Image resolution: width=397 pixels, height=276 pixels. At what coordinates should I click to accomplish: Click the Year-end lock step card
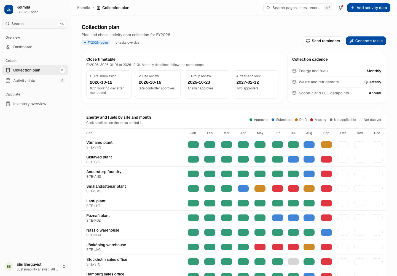click(256, 84)
